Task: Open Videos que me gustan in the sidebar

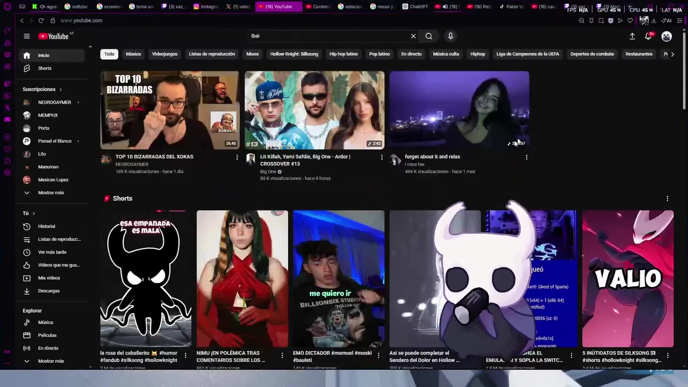Action: [53, 265]
